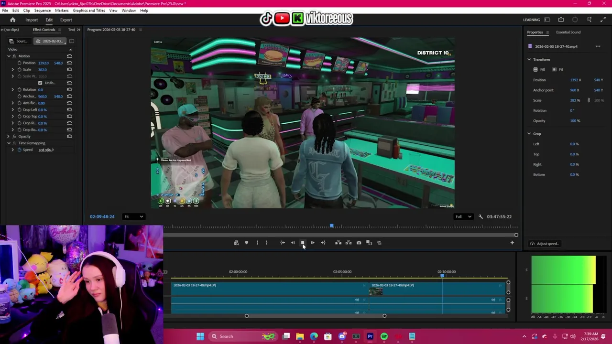Image resolution: width=612 pixels, height=344 pixels.
Task: Reset the Position parameter
Action: [x=69, y=63]
